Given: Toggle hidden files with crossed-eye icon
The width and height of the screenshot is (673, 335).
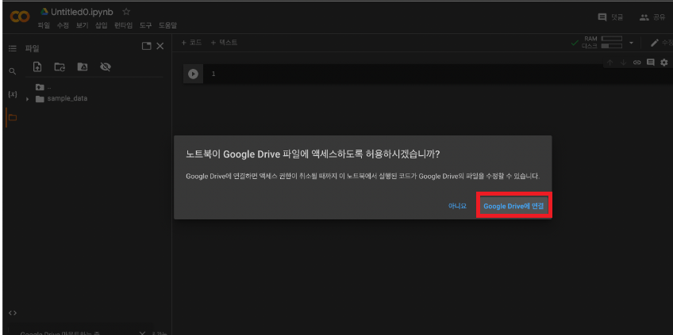Looking at the screenshot, I should 105,67.
